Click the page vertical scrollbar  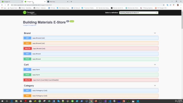click(182, 20)
